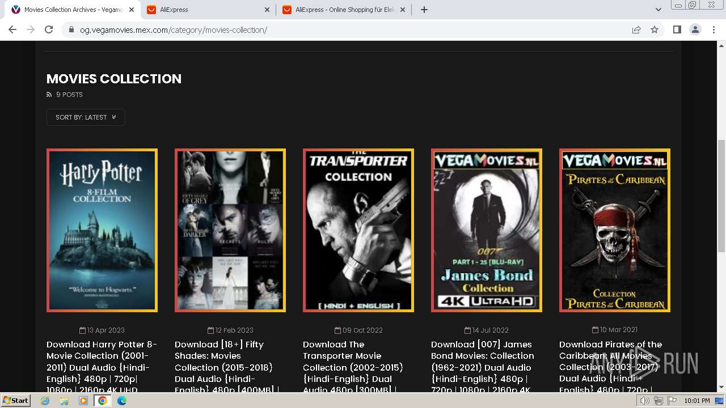Bookmark this page with the star
726x408 pixels.
pos(655,29)
